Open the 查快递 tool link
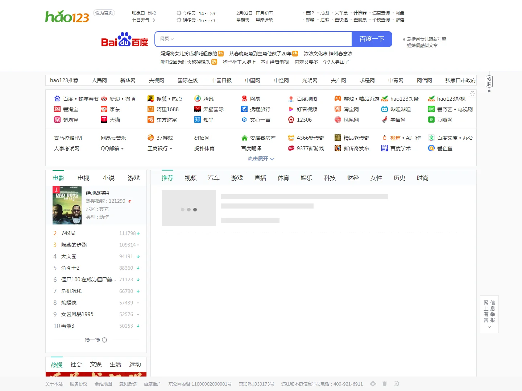The width and height of the screenshot is (522, 391). coord(341,20)
